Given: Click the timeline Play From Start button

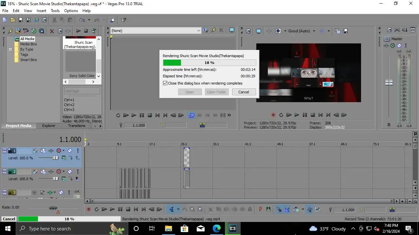Looking at the screenshot, I should (x=104, y=210).
